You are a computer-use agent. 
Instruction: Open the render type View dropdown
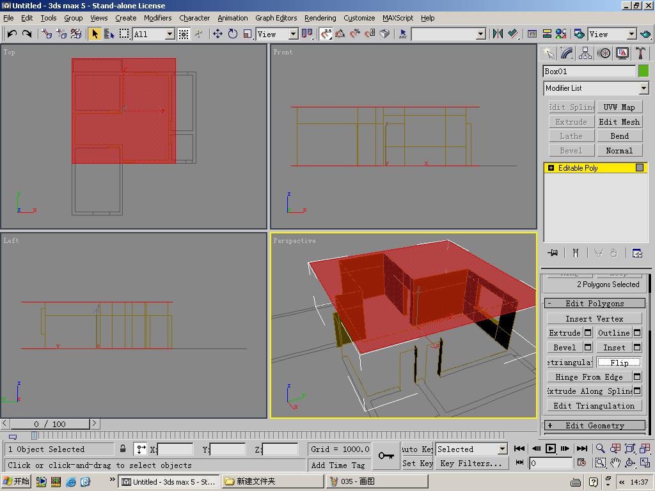(631, 35)
